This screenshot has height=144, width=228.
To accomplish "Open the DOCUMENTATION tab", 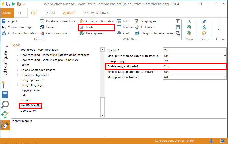I will pos(96,13).
